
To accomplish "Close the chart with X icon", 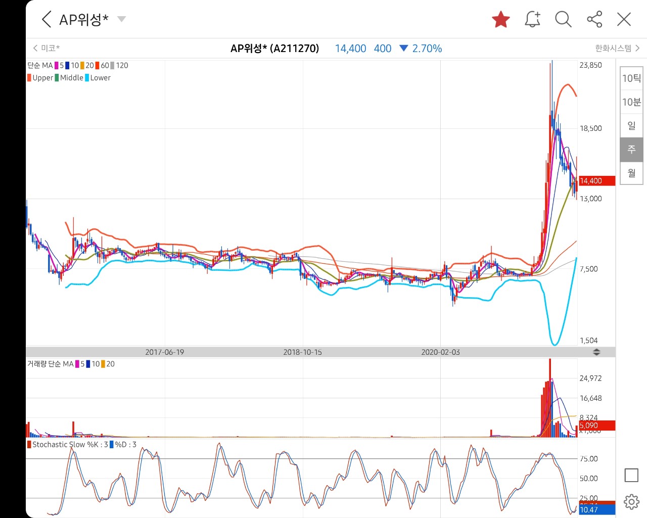I will click(624, 19).
